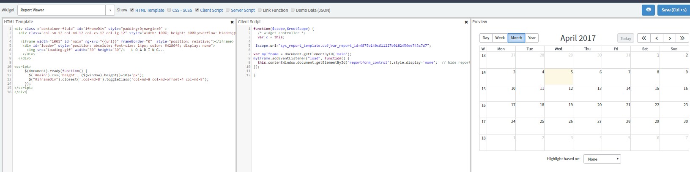Click the April 2017 calendar title
This screenshot has height=172, width=690.
(x=578, y=38)
